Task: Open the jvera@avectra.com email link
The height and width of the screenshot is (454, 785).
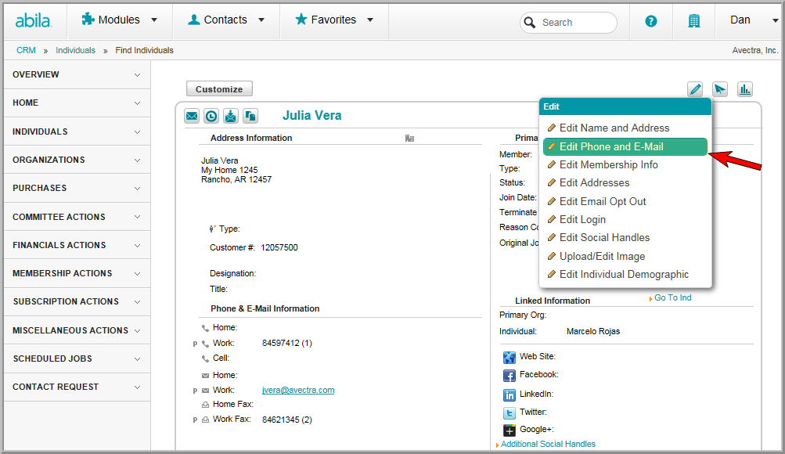Action: point(298,390)
